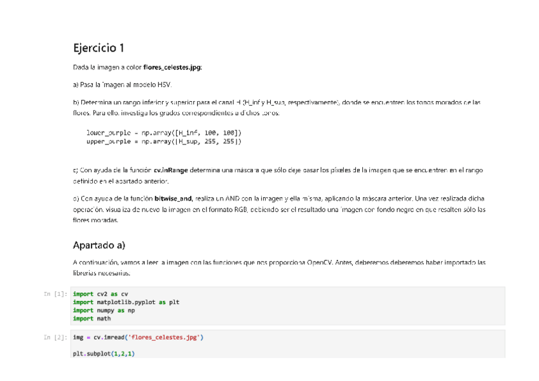Select the In [2] cell prompt
539x381 pixels.
click(58, 336)
